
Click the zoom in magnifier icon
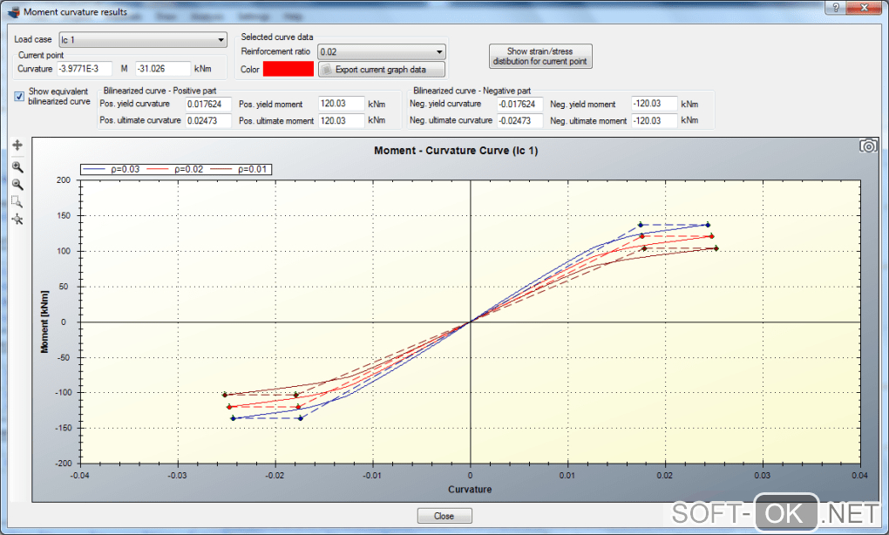pyautogui.click(x=17, y=166)
